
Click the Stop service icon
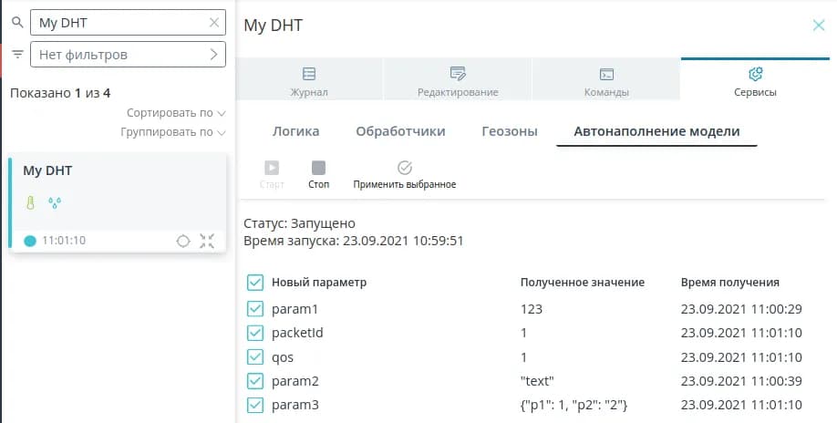[x=318, y=169]
